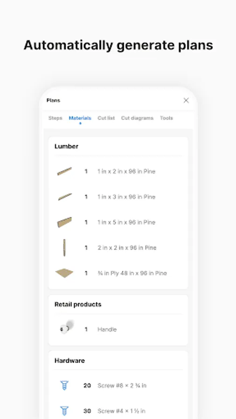Tap the plywood sheet icon
The image size is (236, 419).
(x=64, y=273)
